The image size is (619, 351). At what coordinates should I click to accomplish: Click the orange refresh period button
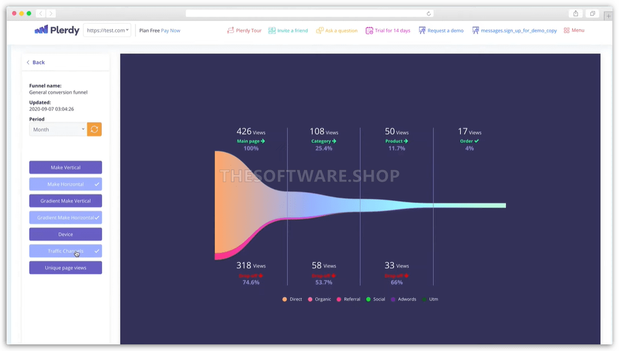pos(95,129)
